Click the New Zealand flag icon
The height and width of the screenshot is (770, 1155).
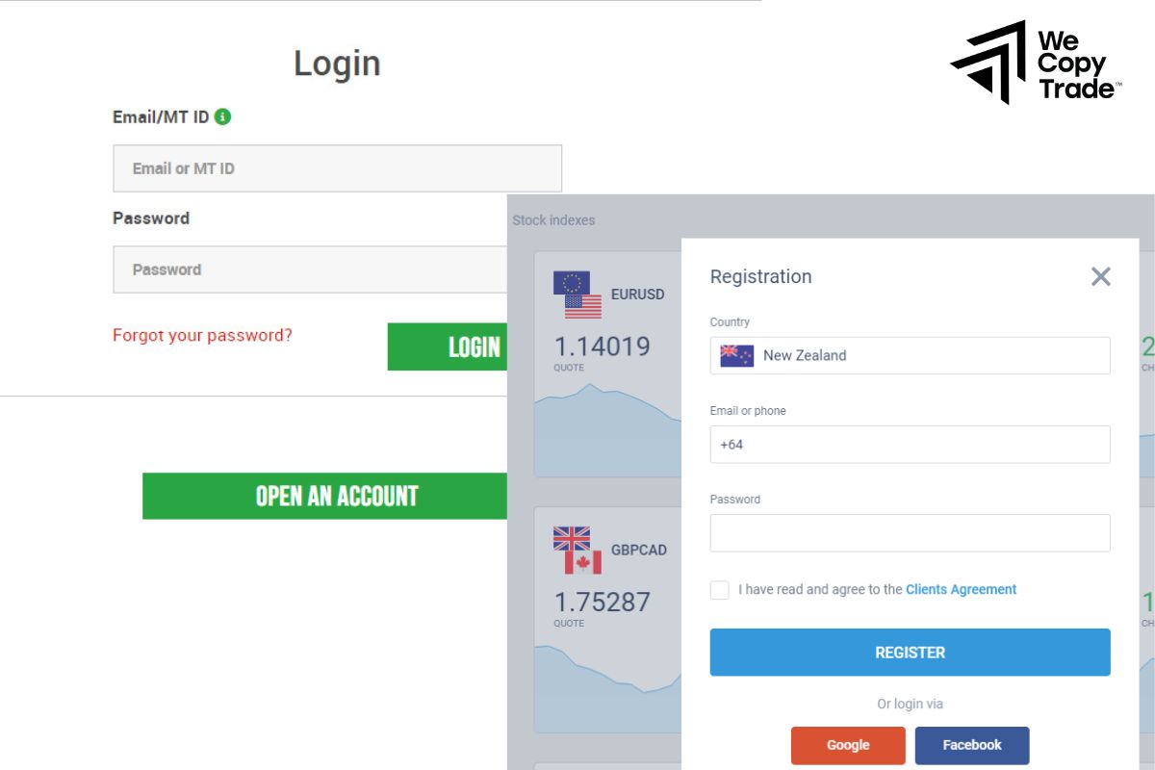tap(736, 355)
